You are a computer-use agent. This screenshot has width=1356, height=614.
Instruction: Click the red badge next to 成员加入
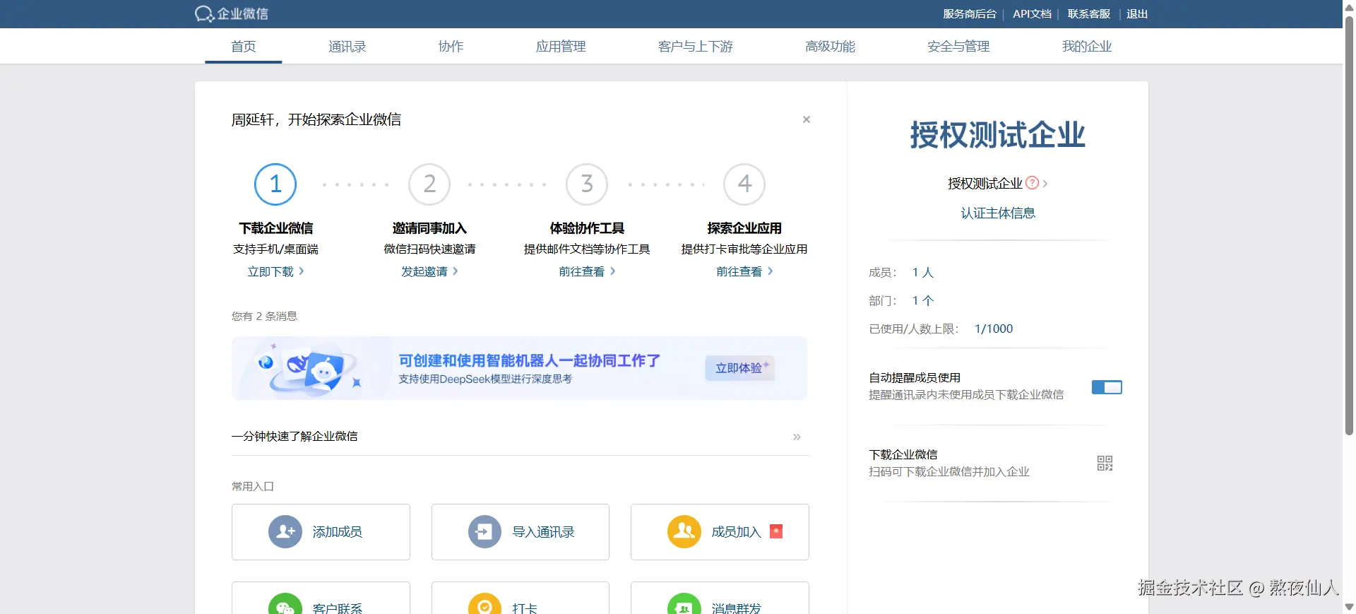(776, 531)
